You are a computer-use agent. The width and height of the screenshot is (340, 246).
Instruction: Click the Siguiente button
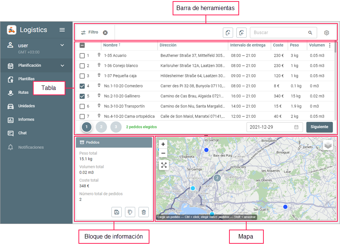319,127
